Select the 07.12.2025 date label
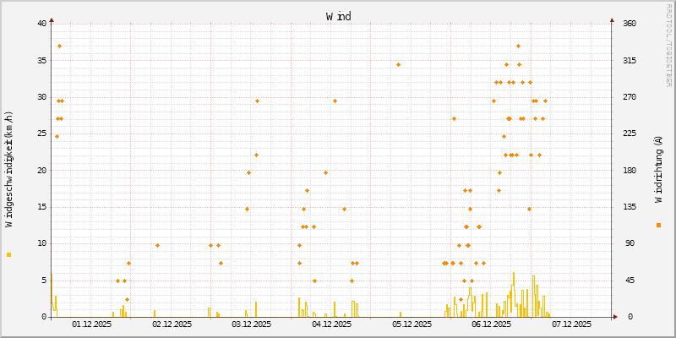 [571, 324]
